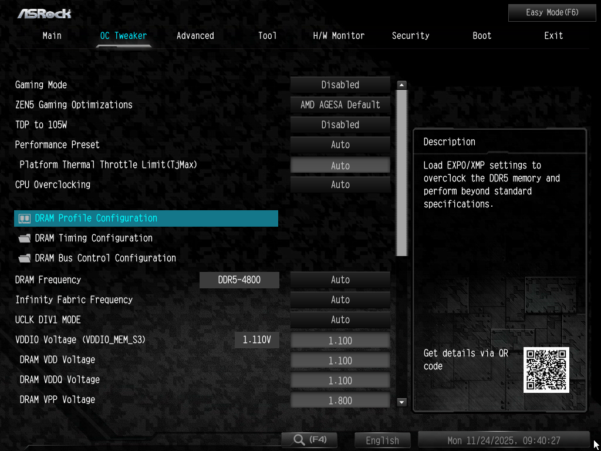This screenshot has width=601, height=451.
Task: Click the DRAM Timing Configuration folder icon
Action: (x=24, y=238)
